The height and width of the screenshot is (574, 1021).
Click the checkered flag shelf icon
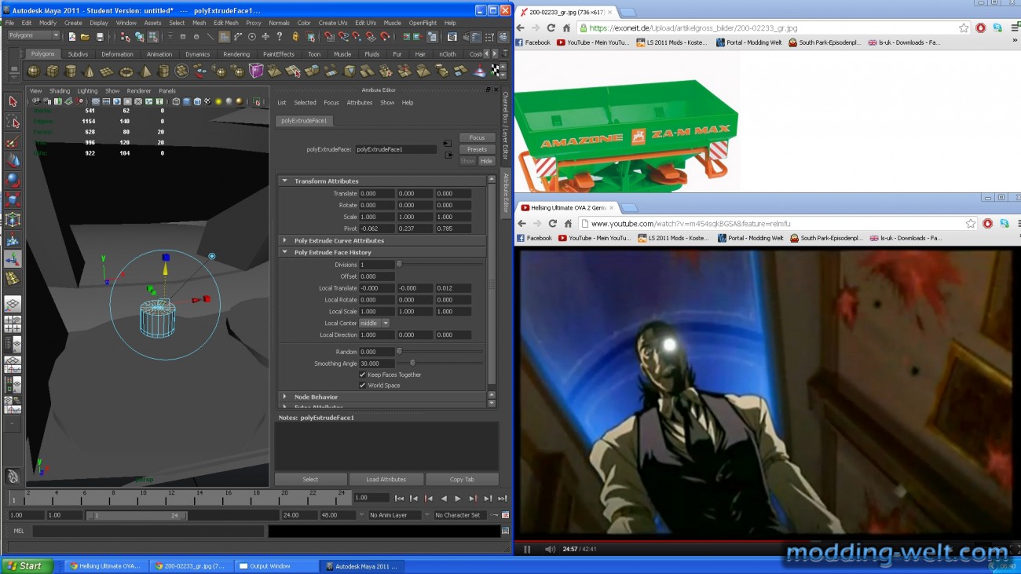click(496, 71)
